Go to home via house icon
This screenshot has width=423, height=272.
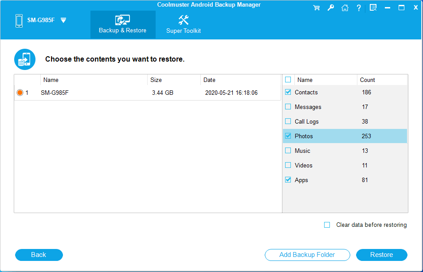click(x=345, y=8)
